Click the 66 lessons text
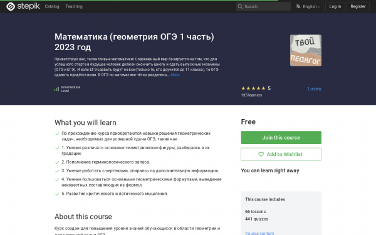The image size is (376, 235). (256, 212)
